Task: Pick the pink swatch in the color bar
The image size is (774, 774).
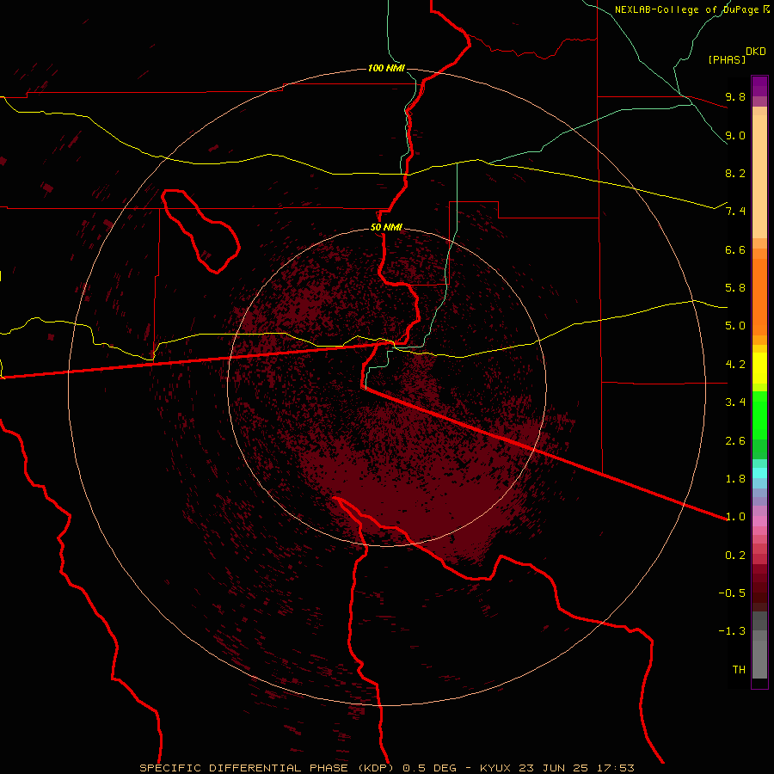Action: click(x=759, y=521)
